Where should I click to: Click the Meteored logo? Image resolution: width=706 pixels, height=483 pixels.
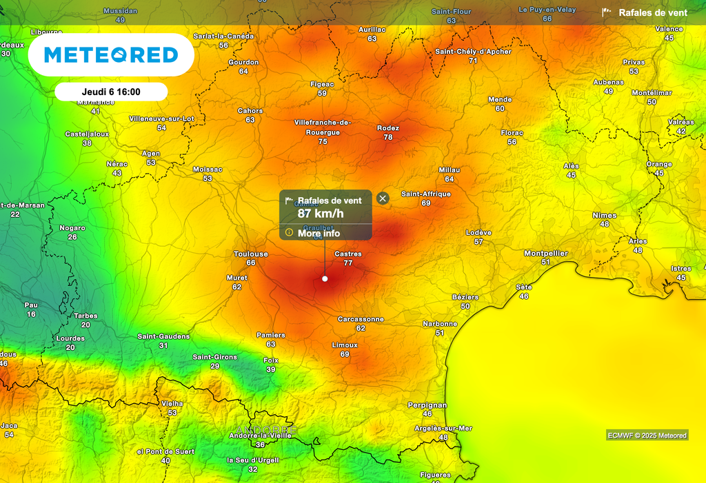tap(111, 55)
